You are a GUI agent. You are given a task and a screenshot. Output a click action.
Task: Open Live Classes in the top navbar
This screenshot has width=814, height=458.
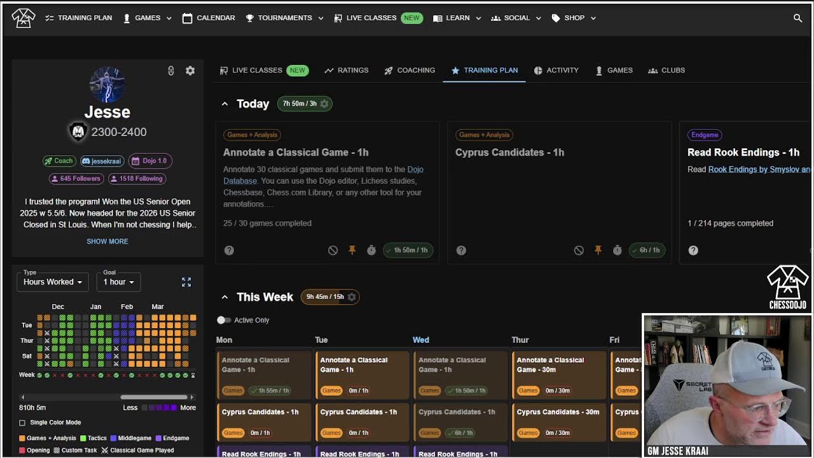tap(377, 18)
